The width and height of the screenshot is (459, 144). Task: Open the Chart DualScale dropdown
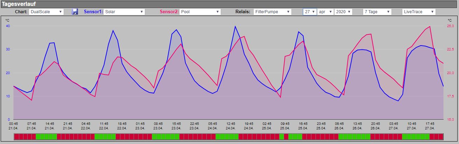46,11
